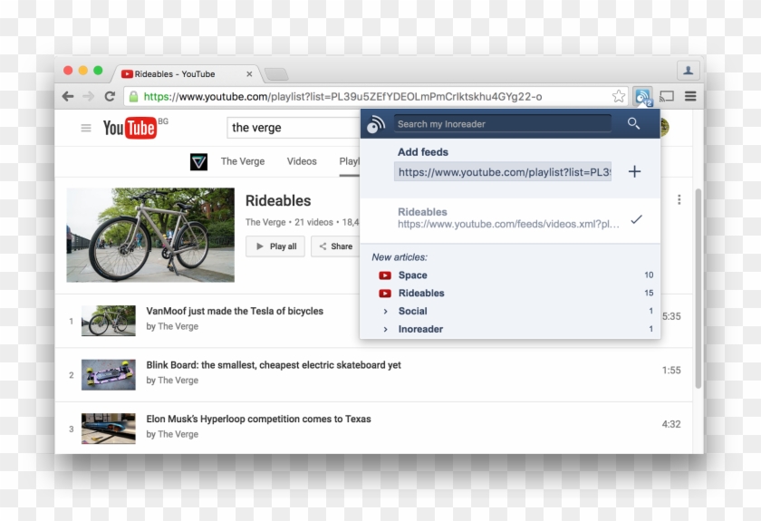Click the Share button
761x521 pixels.
pos(333,246)
